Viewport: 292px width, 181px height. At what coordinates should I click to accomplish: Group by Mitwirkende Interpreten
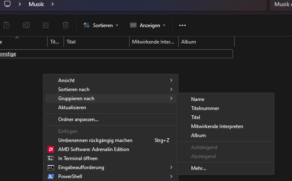point(217,126)
